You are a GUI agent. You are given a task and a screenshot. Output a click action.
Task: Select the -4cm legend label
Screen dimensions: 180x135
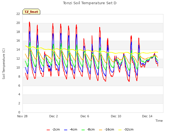pos(73,129)
